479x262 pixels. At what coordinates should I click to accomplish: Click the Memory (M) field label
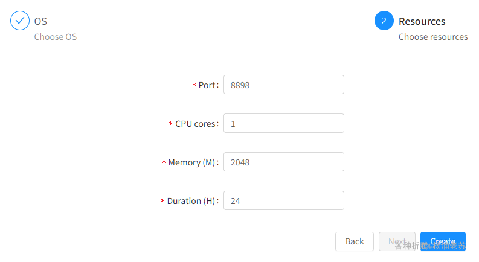click(192, 162)
